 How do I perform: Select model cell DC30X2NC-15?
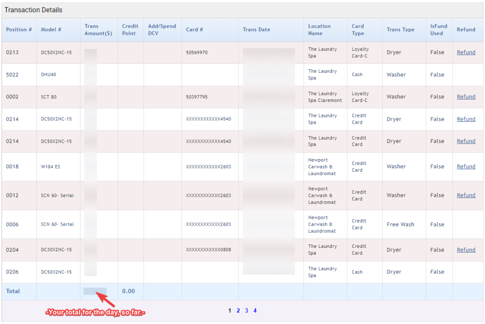(x=56, y=250)
